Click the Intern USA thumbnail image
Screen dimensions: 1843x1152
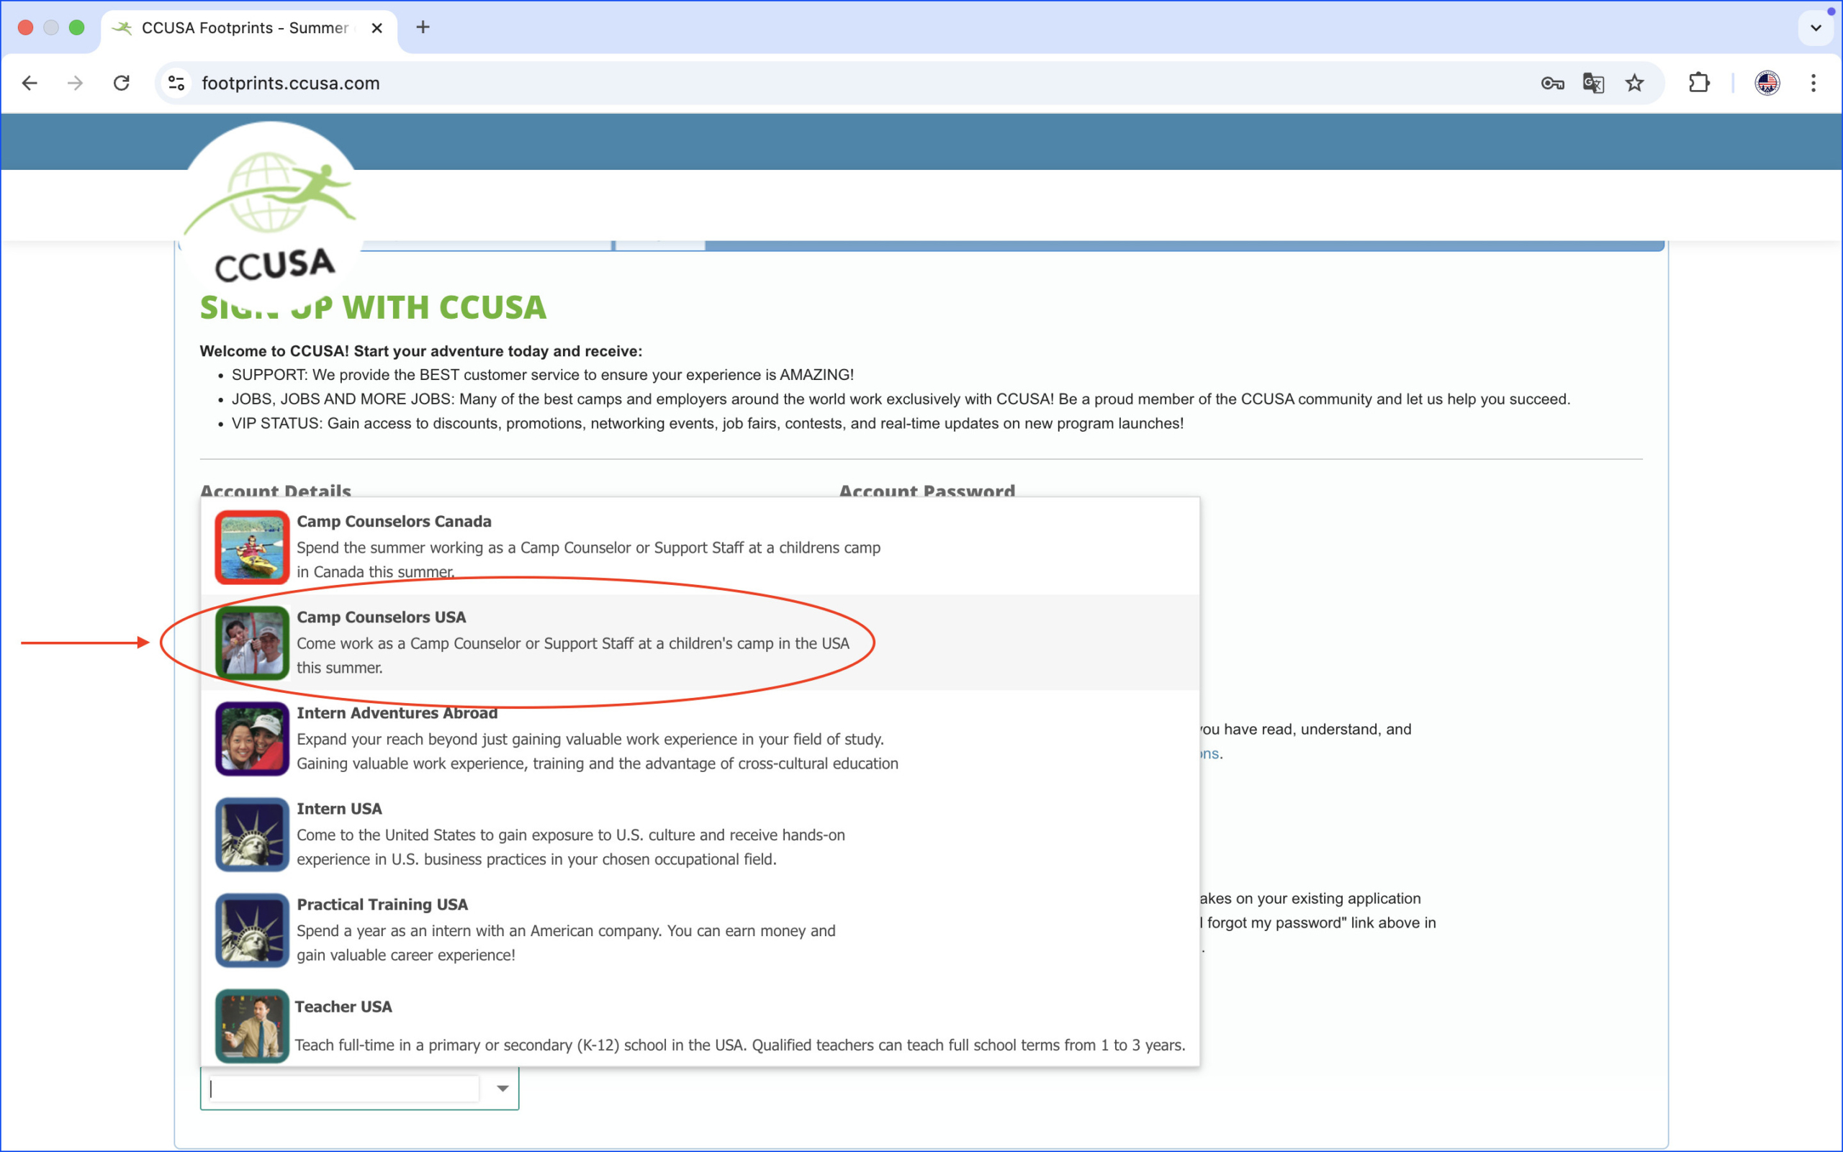(x=252, y=834)
